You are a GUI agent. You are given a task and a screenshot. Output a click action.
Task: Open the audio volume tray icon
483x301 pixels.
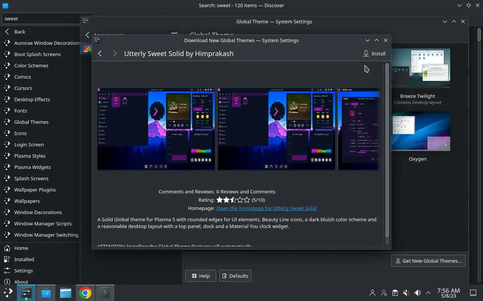(x=417, y=293)
